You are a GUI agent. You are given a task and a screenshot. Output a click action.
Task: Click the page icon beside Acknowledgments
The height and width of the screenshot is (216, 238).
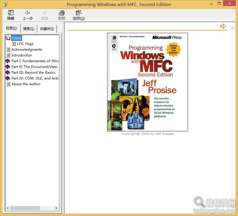[8, 50]
